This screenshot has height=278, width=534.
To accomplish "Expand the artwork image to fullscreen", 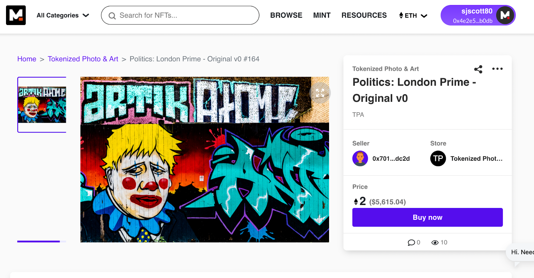I will (x=320, y=93).
